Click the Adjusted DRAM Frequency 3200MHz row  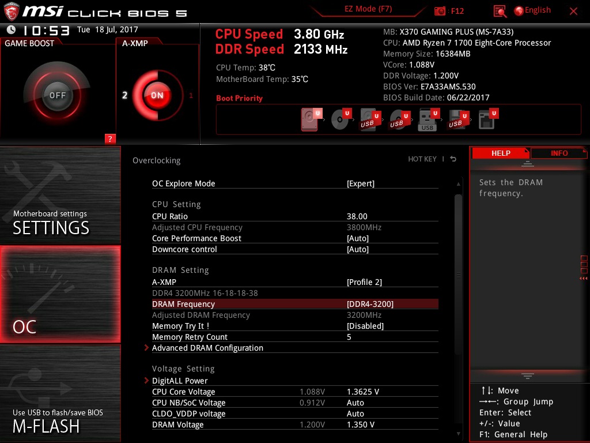click(x=295, y=315)
